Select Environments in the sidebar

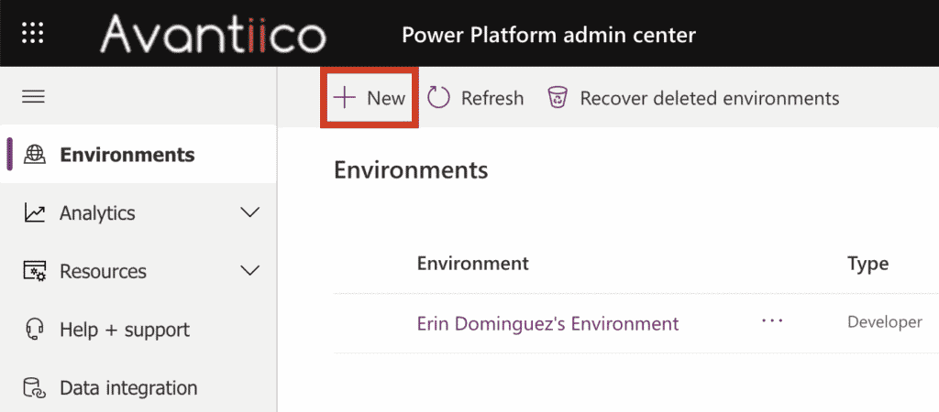tap(138, 155)
